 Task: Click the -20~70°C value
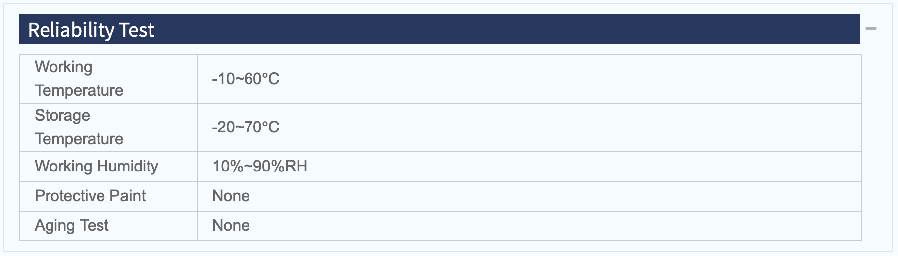[246, 127]
